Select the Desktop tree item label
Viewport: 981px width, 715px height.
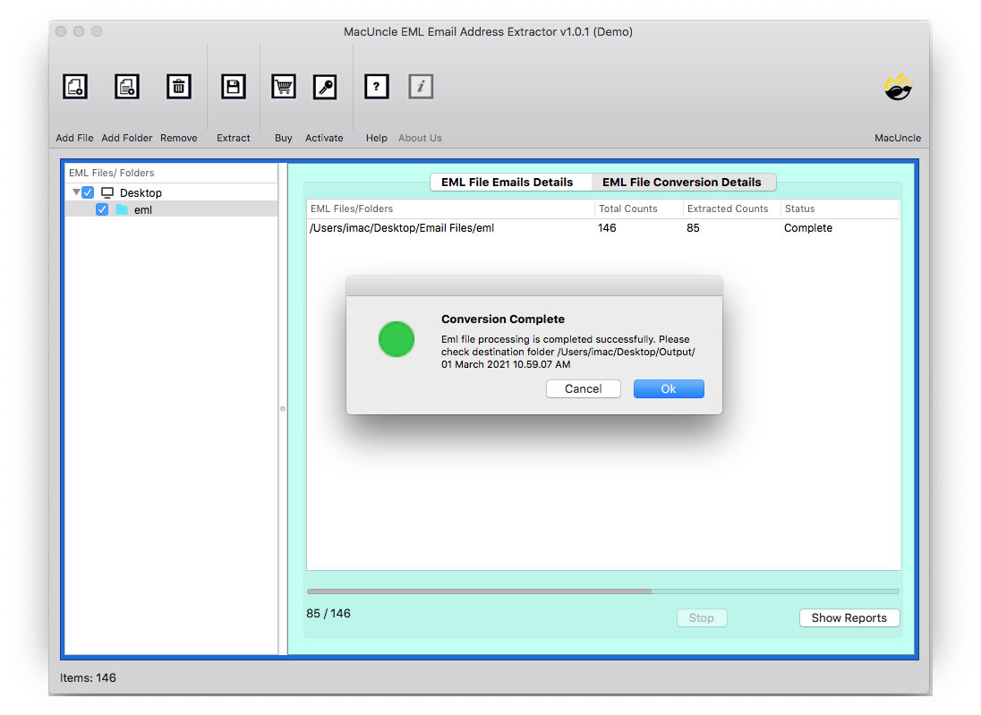coord(141,192)
